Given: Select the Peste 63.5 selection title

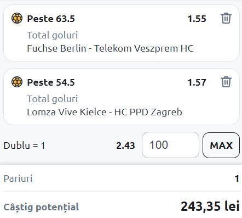Looking at the screenshot, I should (51, 19).
